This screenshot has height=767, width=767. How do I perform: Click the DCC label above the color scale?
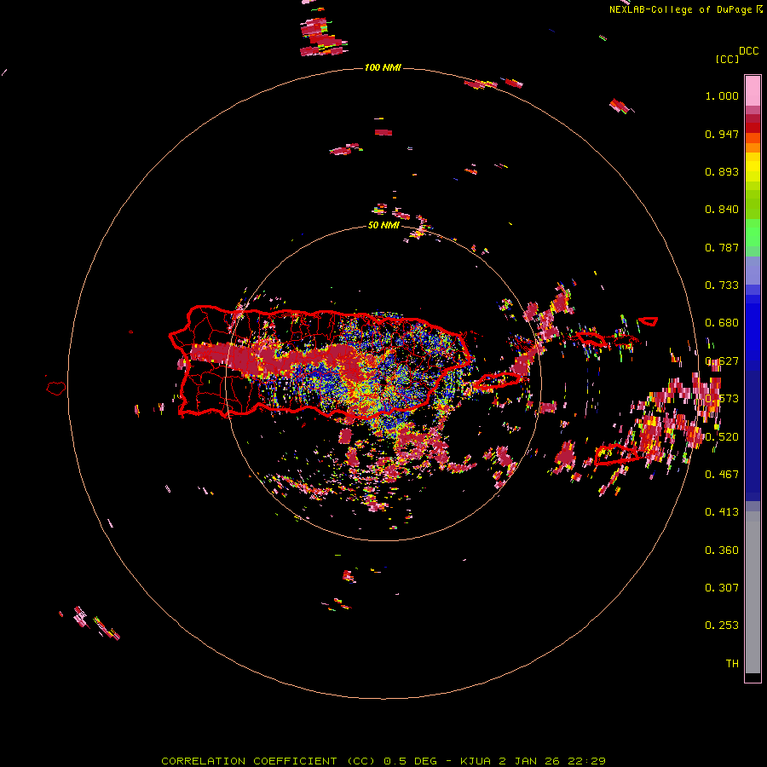coord(748,51)
